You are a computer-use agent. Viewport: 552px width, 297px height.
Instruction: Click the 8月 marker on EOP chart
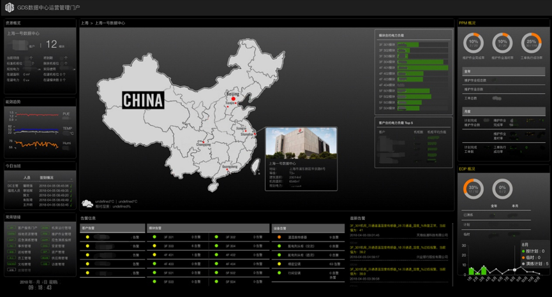[514, 270]
